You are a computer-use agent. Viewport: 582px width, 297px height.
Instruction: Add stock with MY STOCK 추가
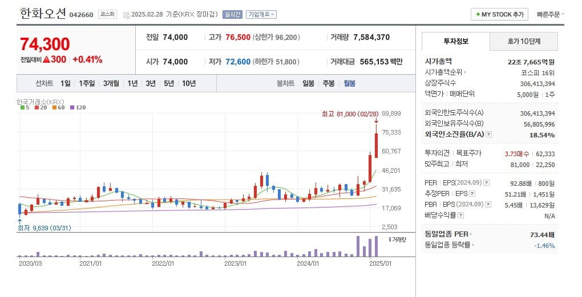(x=499, y=14)
